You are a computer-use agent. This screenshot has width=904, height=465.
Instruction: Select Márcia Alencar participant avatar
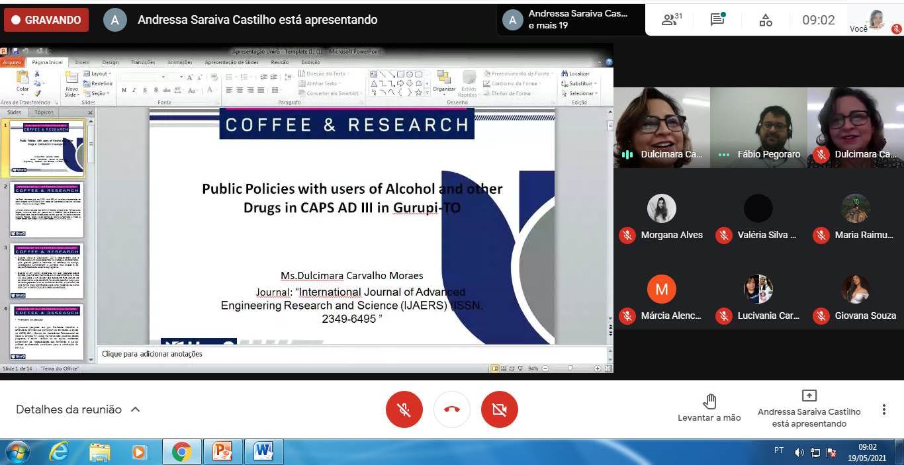pyautogui.click(x=662, y=289)
